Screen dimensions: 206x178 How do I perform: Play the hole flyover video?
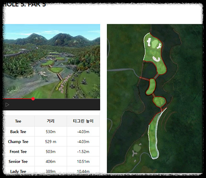coord(7,105)
